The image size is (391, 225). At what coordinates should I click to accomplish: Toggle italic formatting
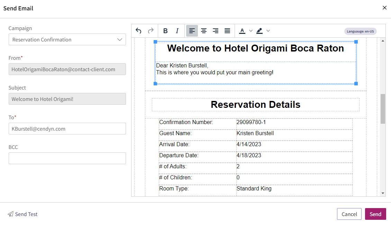(x=177, y=31)
